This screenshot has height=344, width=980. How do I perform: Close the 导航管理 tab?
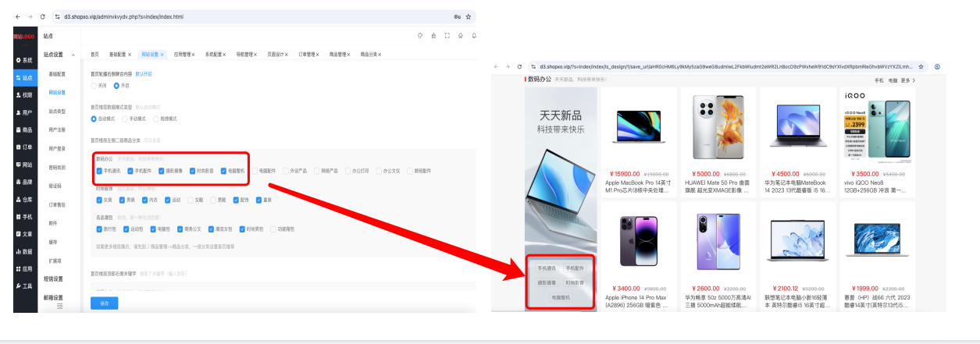point(255,55)
